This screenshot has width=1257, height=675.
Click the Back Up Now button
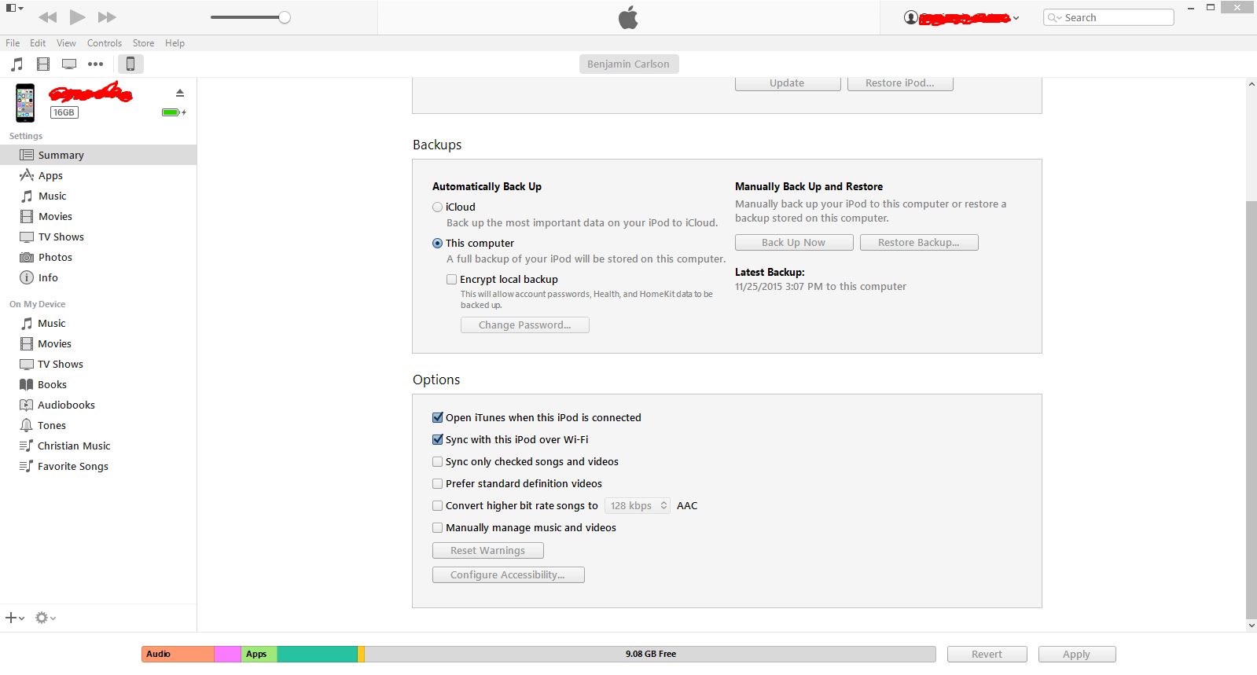[794, 243]
